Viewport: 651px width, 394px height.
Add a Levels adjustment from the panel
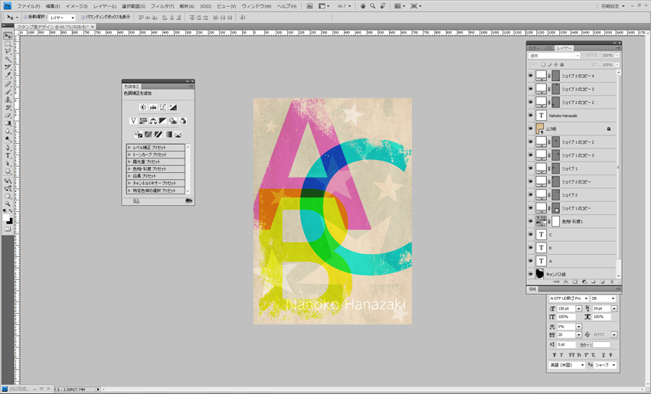pos(153,107)
